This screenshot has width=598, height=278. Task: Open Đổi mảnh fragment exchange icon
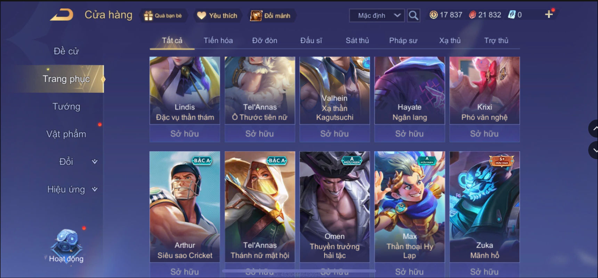(x=256, y=16)
